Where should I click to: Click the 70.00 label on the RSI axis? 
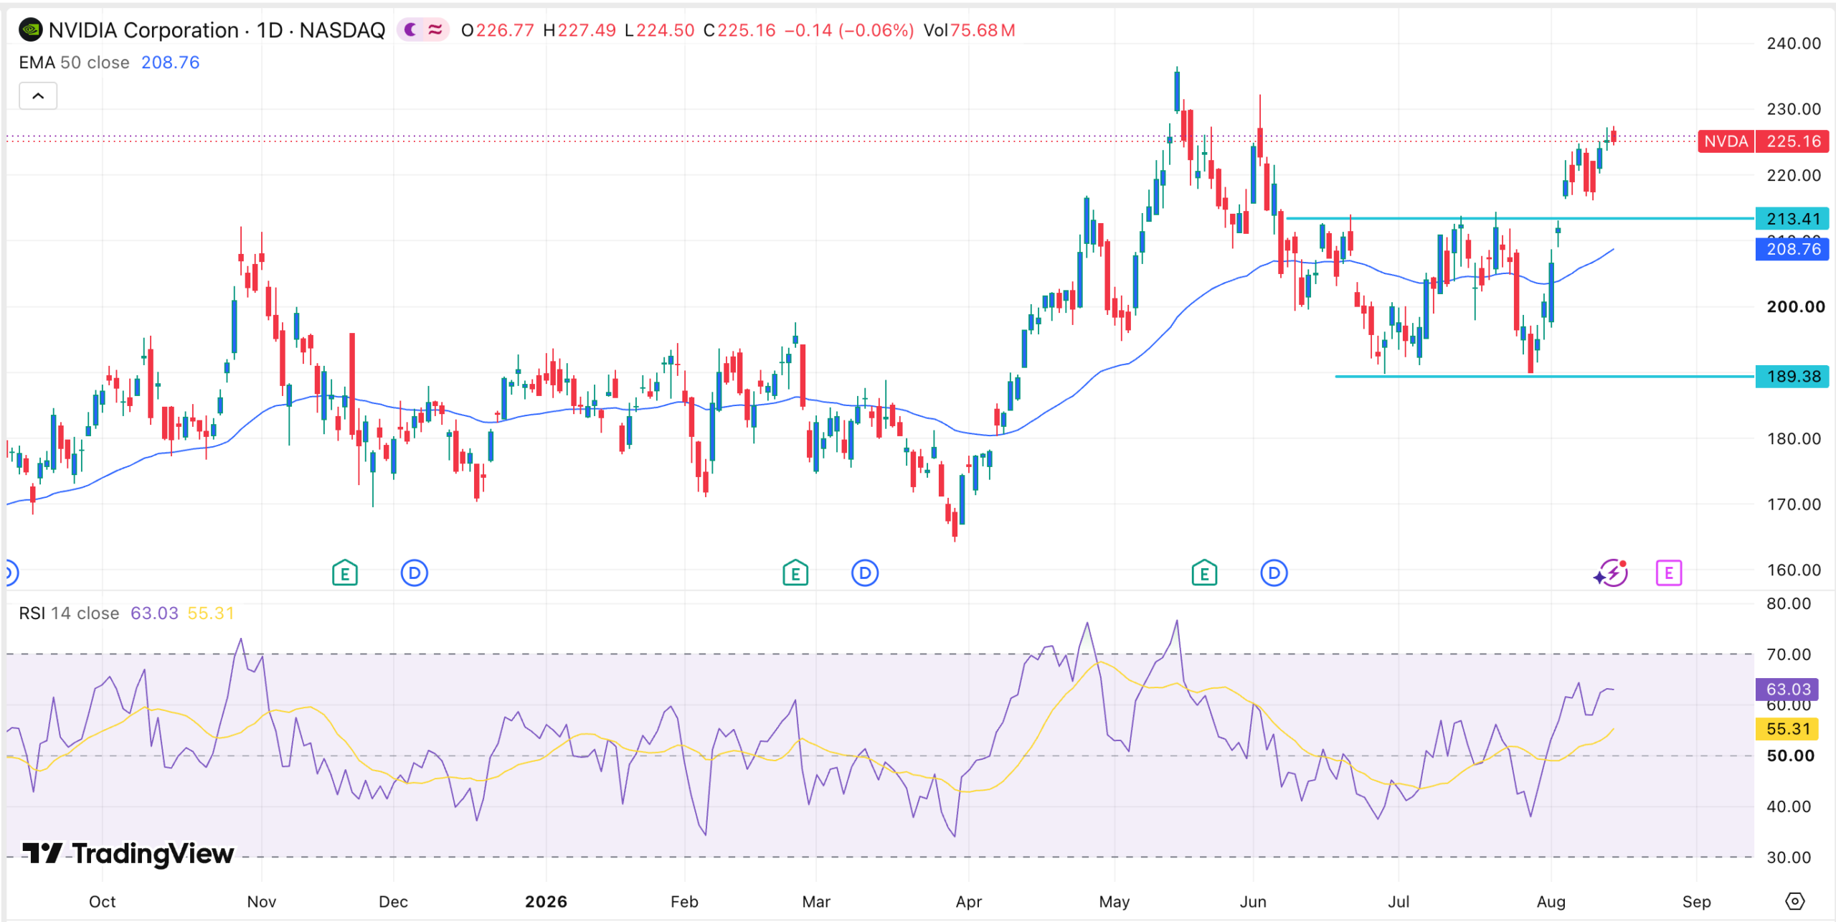pos(1788,654)
